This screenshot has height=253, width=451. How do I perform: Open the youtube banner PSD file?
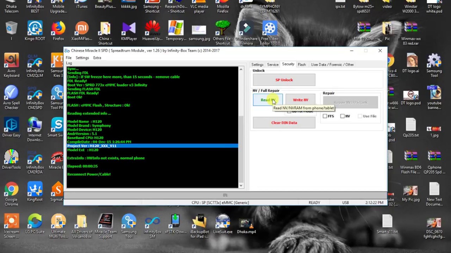point(434,98)
